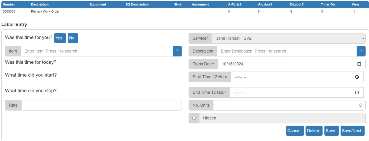Open the Start Time clock picker

coord(357,77)
